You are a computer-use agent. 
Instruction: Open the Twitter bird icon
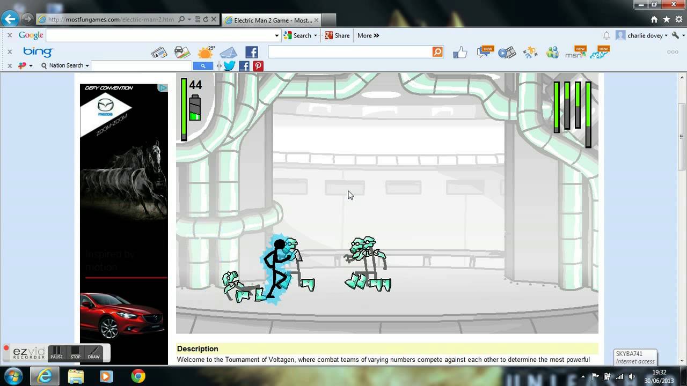coord(229,66)
